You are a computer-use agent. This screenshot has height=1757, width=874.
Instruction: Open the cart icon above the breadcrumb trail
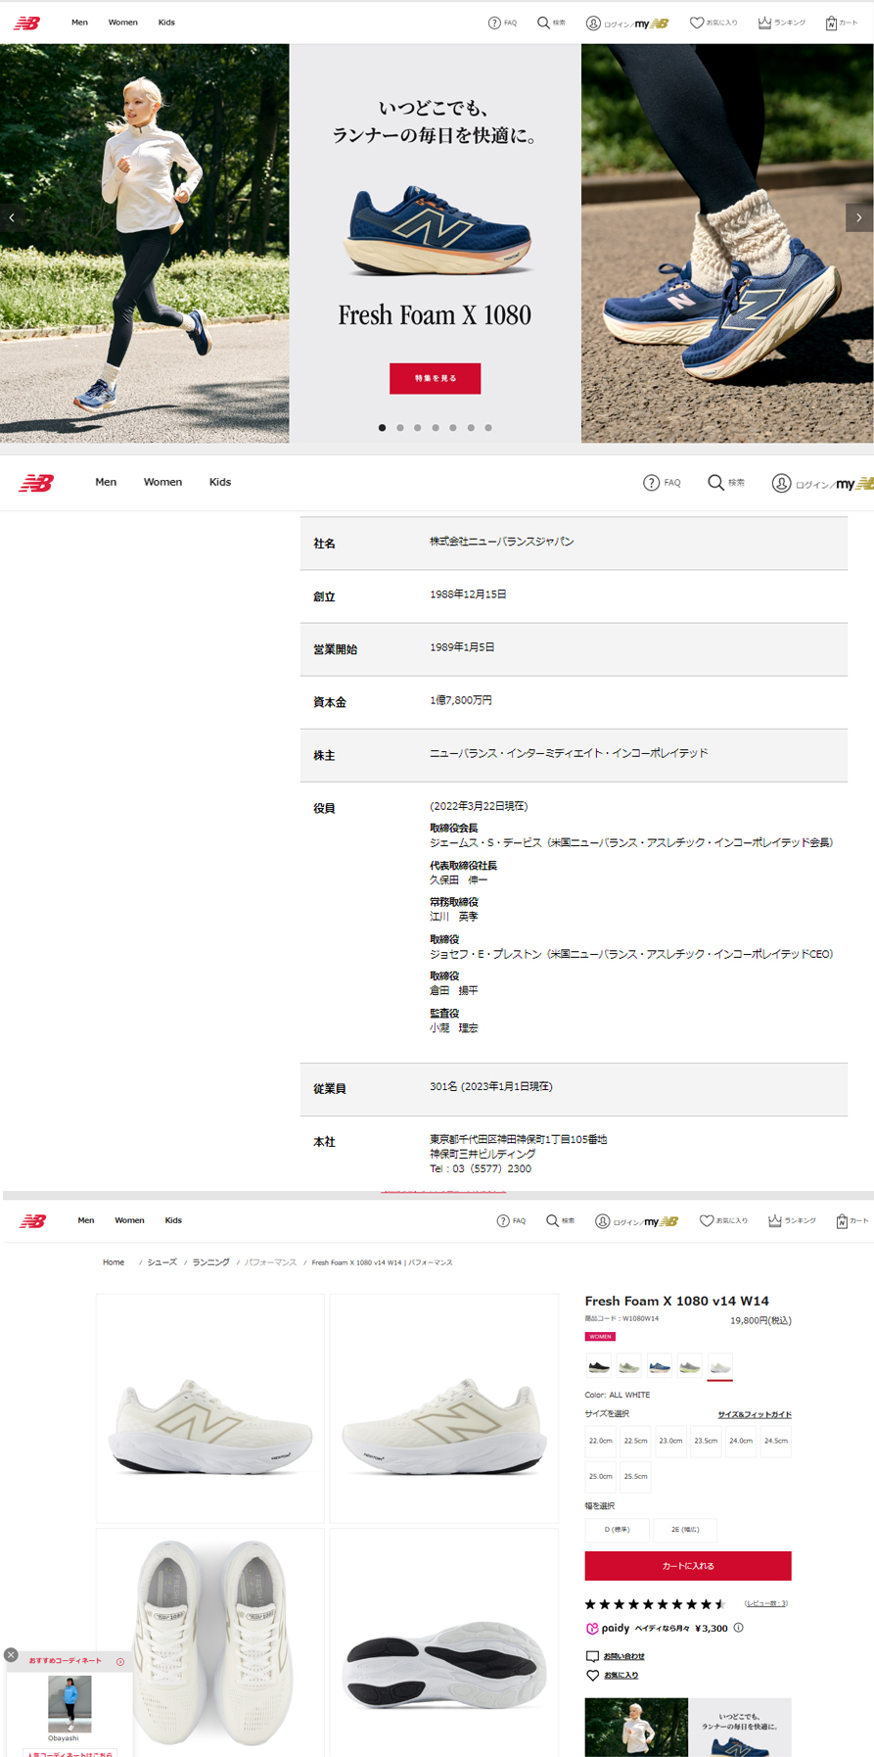pos(842,1220)
